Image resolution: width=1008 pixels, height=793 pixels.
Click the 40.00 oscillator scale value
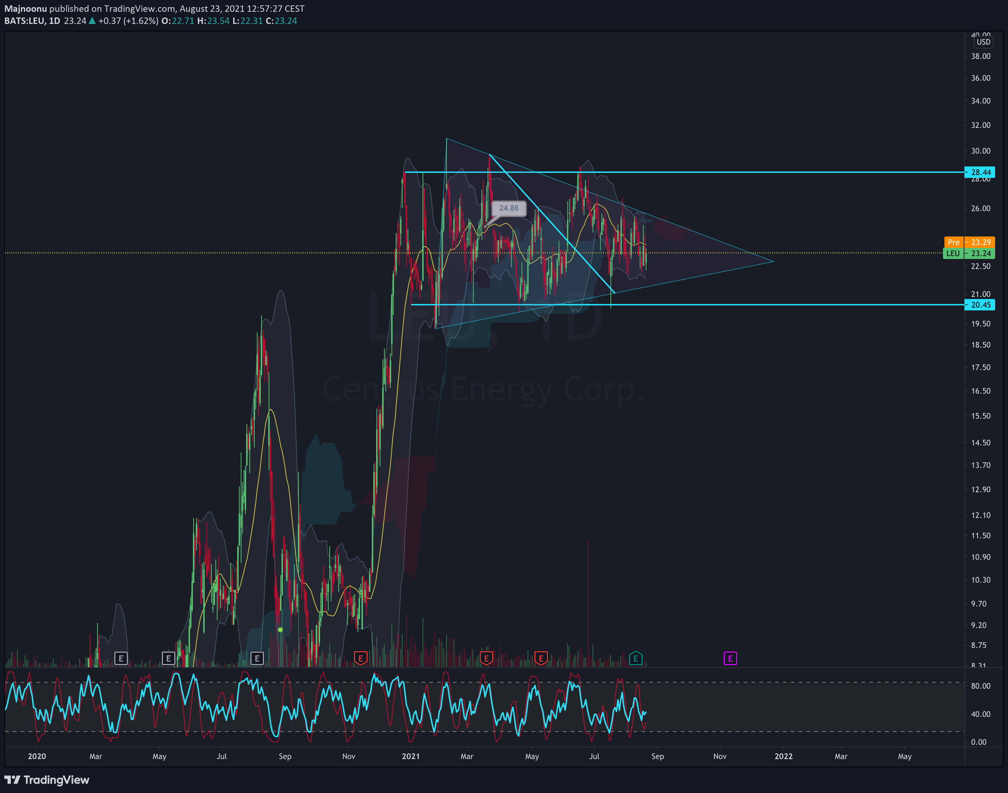point(980,714)
